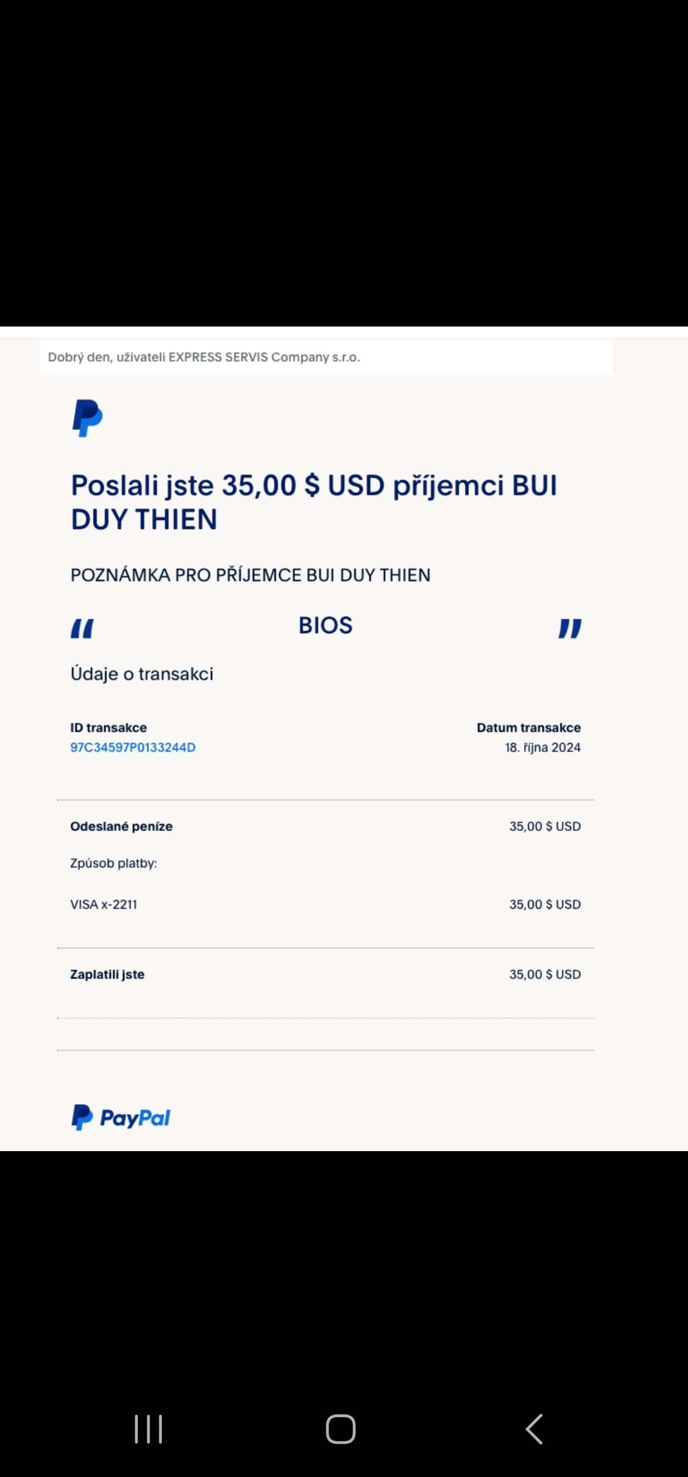The width and height of the screenshot is (688, 1477).
Task: Tap the Údaje o transakci heading
Action: [142, 674]
